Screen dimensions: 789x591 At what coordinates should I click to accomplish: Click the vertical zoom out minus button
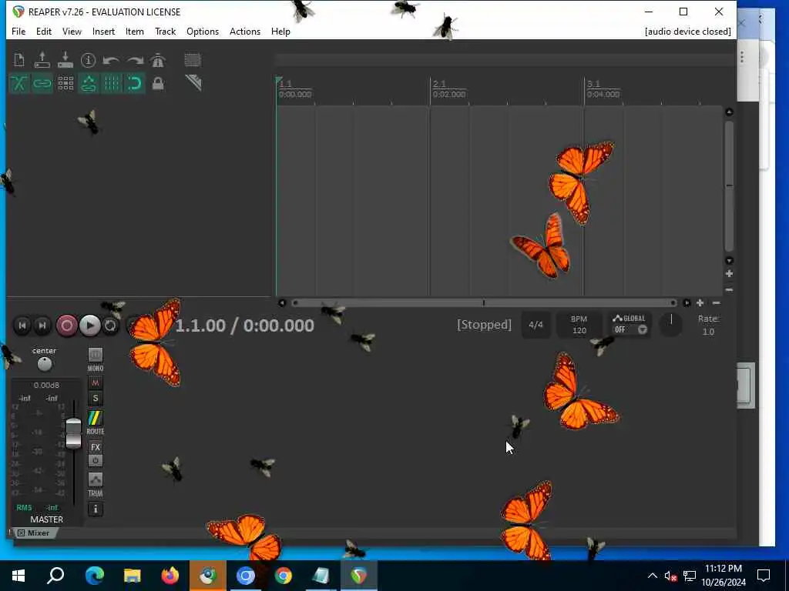point(729,289)
